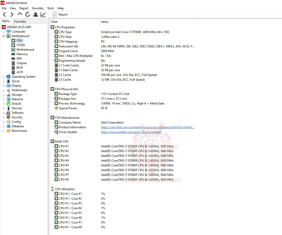This screenshot has width=282, height=235.
Task: Click the Value column header
Action: coord(148,22)
